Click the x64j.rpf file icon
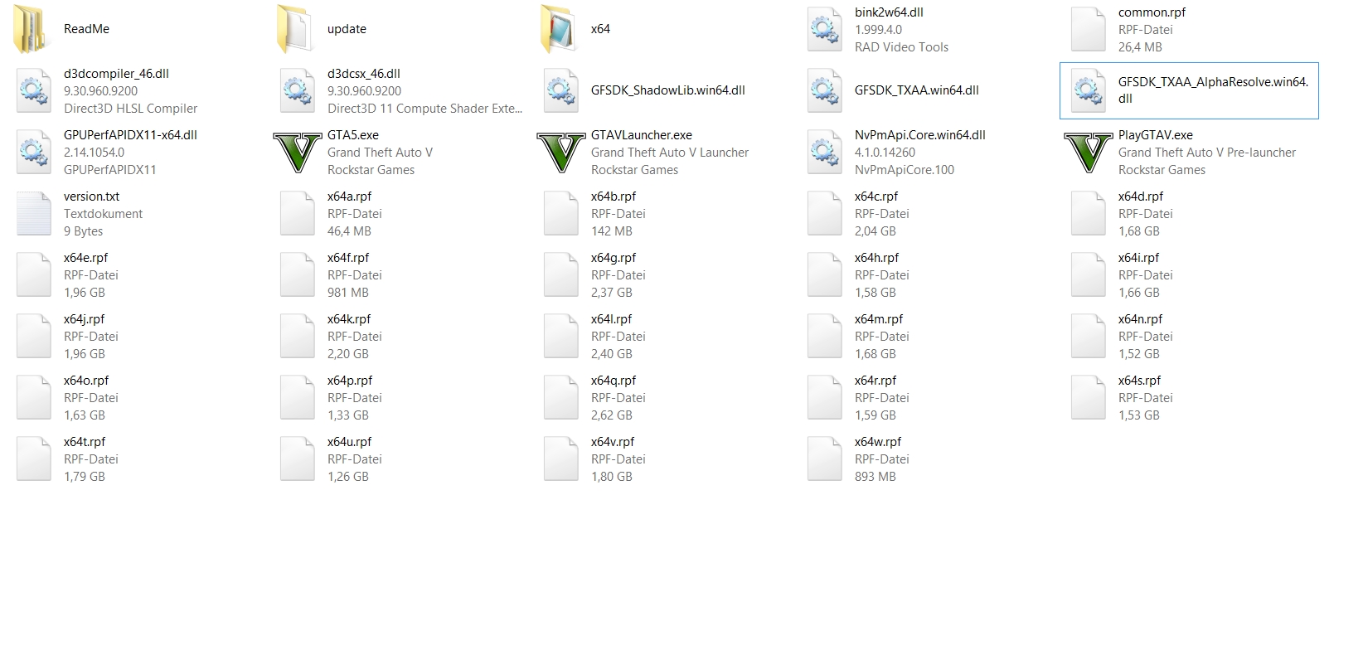The width and height of the screenshot is (1363, 660). tap(33, 336)
